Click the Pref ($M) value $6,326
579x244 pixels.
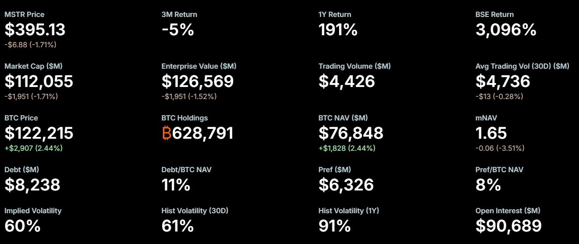click(346, 185)
